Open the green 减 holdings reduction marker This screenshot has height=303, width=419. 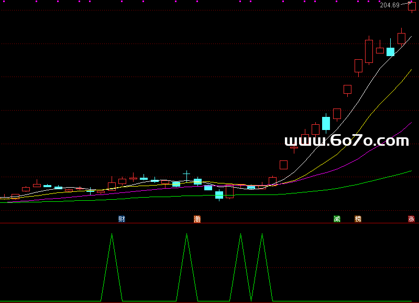coord(337,219)
